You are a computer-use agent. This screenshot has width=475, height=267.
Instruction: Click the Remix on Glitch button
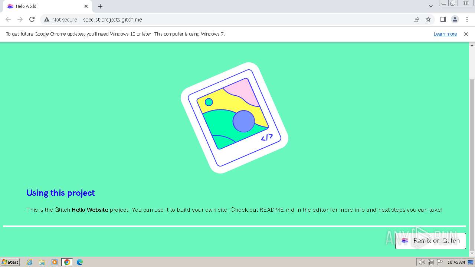(430, 241)
